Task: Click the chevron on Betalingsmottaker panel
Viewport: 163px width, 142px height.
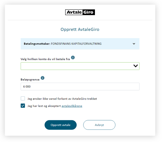Action: click(x=134, y=44)
